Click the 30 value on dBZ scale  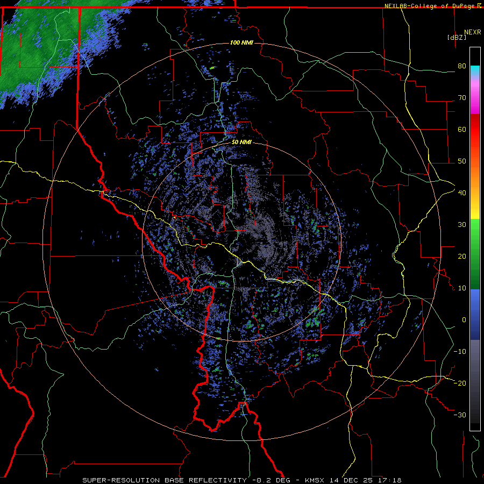click(x=462, y=224)
